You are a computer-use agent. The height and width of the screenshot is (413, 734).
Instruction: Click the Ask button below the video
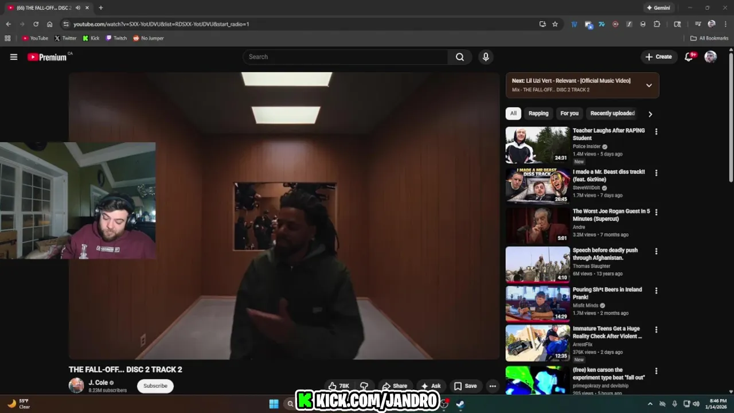(x=431, y=386)
